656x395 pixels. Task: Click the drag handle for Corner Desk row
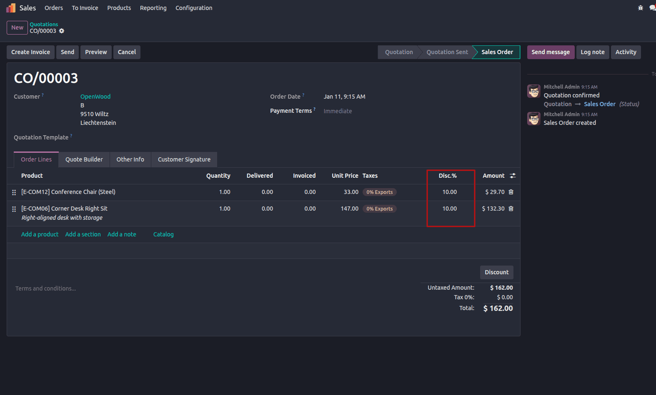coord(14,209)
